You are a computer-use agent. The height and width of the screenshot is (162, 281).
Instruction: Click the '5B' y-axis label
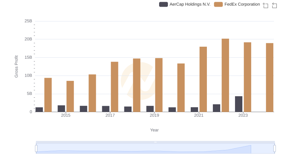tap(30, 93)
